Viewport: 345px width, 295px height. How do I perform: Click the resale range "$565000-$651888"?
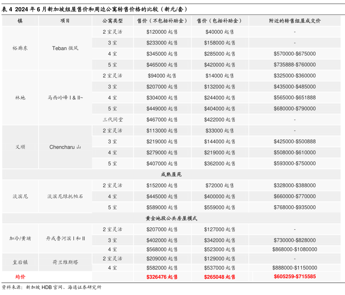point(295,98)
